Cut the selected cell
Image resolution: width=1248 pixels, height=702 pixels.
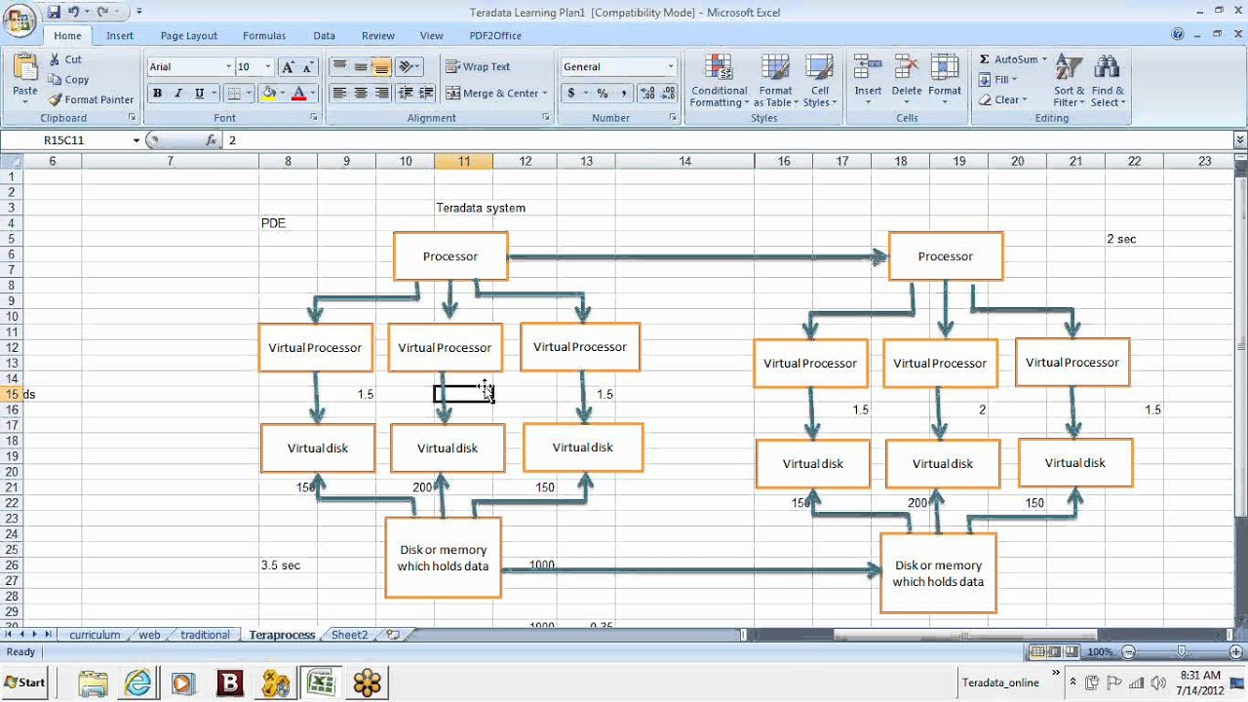click(x=65, y=59)
